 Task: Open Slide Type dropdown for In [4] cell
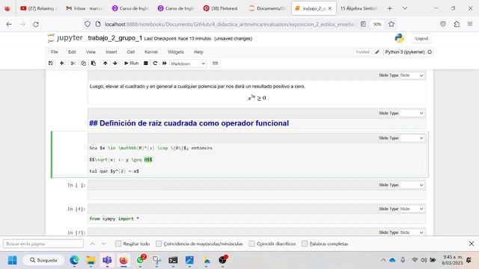pos(412,209)
